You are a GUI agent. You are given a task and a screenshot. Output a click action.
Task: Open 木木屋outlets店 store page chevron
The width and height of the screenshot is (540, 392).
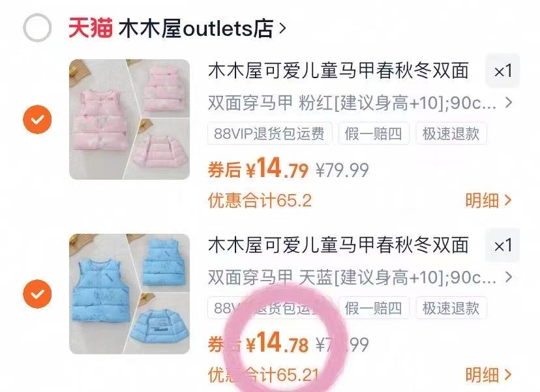(x=282, y=28)
